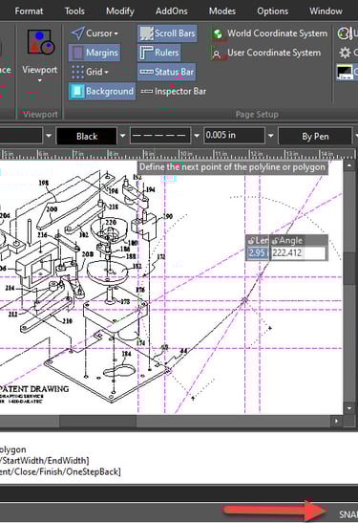Image resolution: width=358 pixels, height=523 pixels.
Task: Open the Tools menu
Action: coord(74,11)
